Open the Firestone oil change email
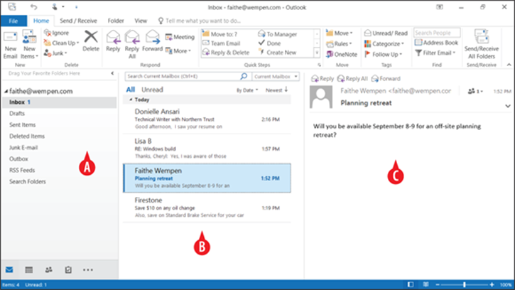The image size is (515, 290). (207, 208)
